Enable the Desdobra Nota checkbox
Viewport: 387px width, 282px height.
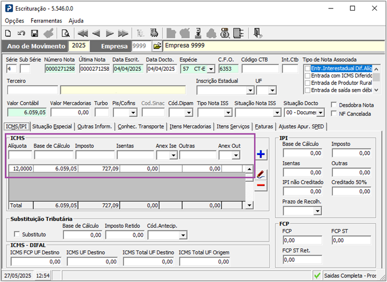[335, 105]
